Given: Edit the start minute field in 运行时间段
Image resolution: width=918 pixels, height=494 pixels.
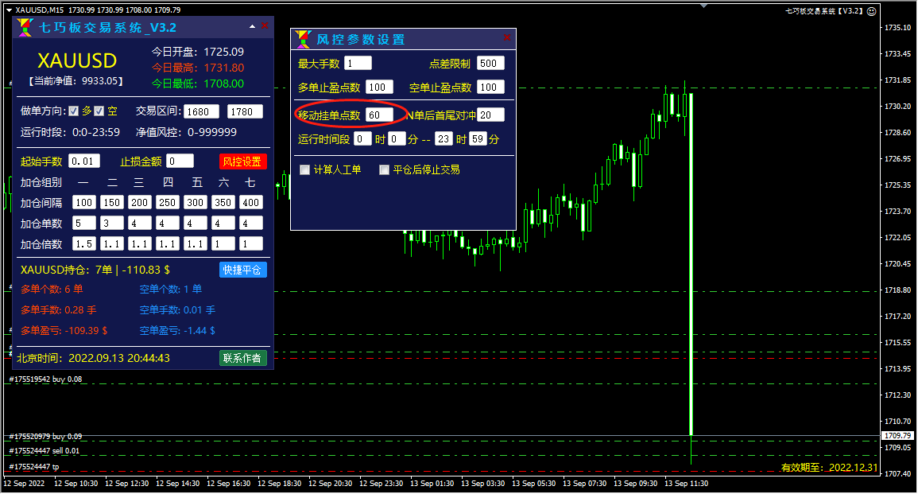Looking at the screenshot, I should click(x=397, y=139).
